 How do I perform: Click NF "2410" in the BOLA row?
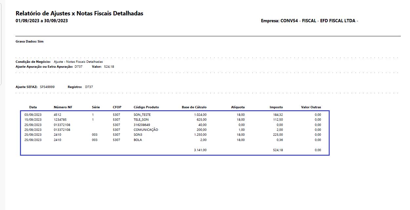pos(57,140)
